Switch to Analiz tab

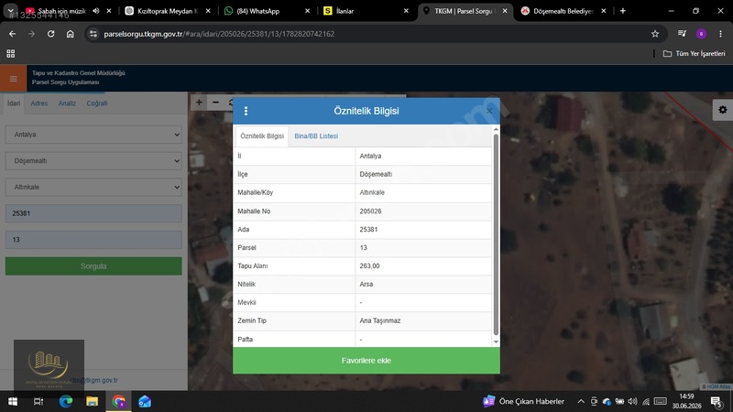point(67,103)
